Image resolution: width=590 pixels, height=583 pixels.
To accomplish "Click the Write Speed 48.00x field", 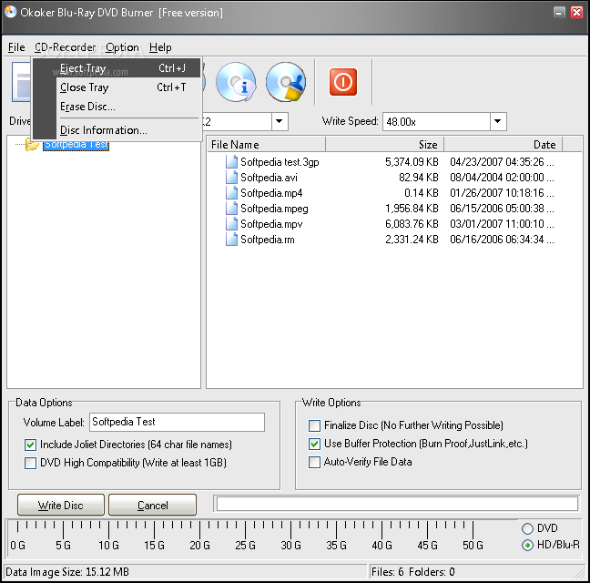I will (x=436, y=121).
